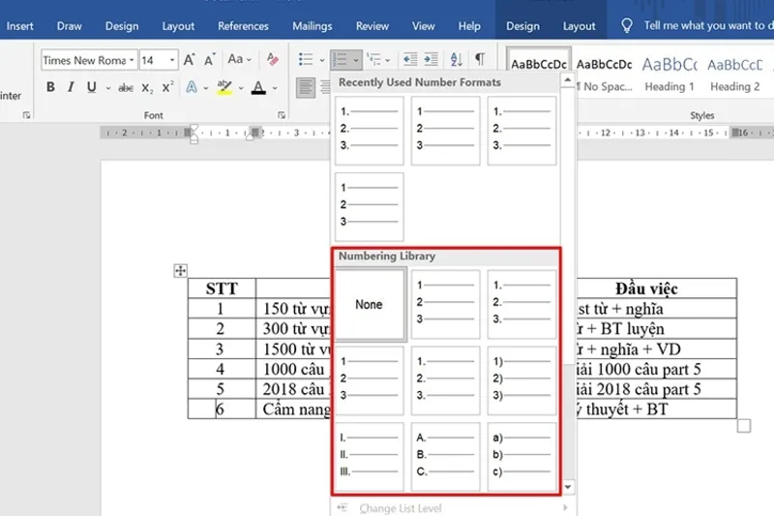The height and width of the screenshot is (516, 774).
Task: Toggle Italic formatting
Action: coord(72,88)
